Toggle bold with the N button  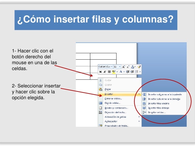click(100, 72)
